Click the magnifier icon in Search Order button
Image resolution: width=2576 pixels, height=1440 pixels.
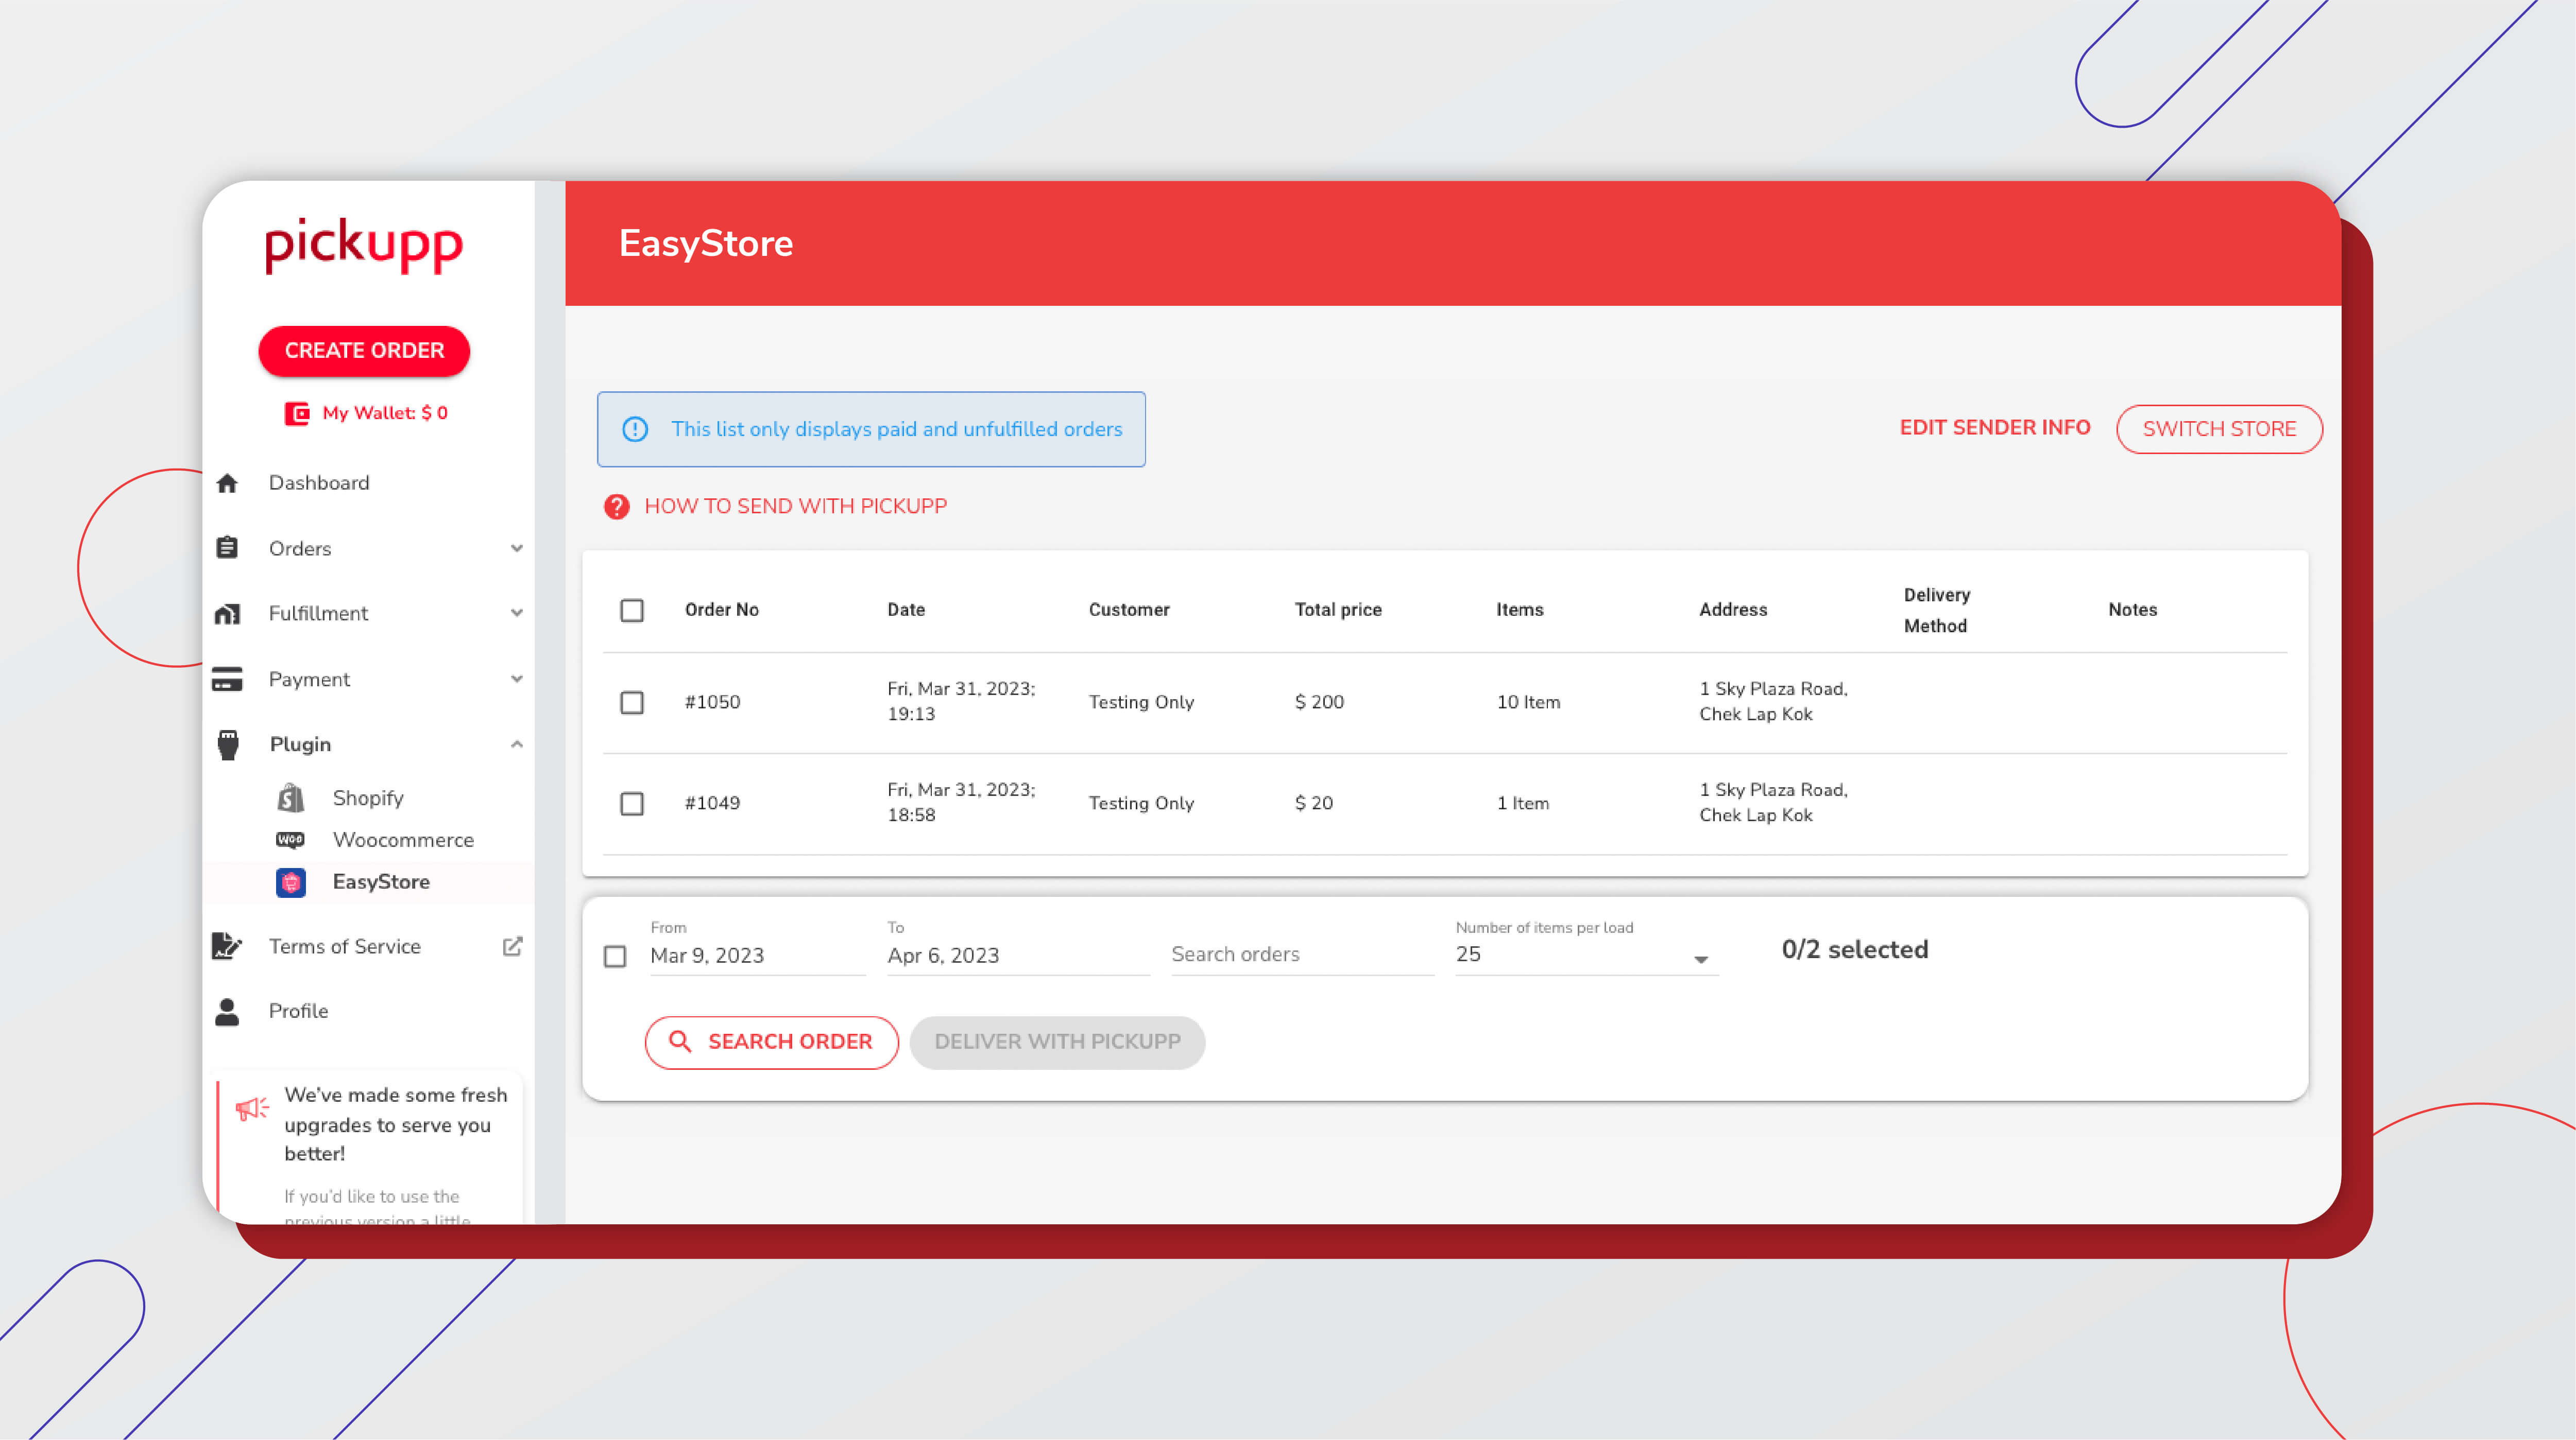tap(680, 1042)
